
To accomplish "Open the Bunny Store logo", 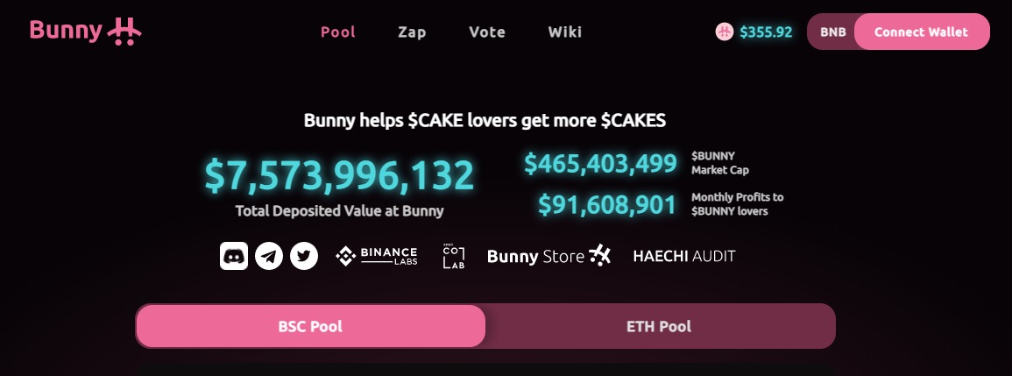I will click(x=549, y=257).
